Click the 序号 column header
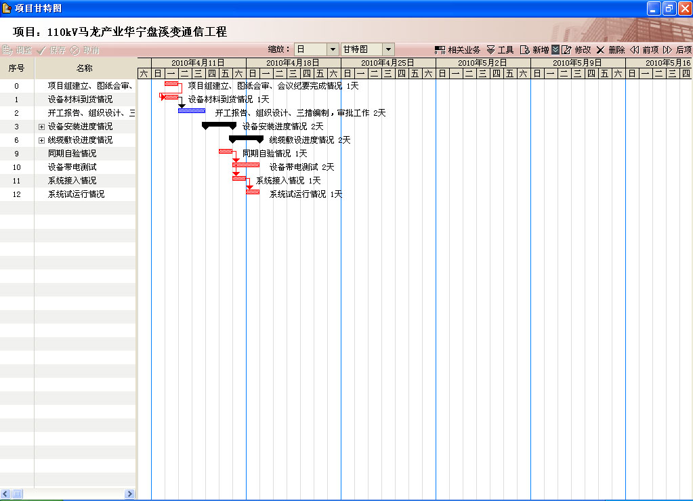 [17, 68]
